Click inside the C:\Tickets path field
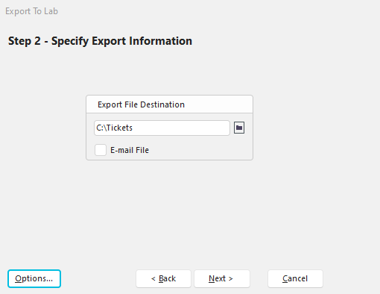Viewport: 380px width, 294px height. [x=162, y=128]
